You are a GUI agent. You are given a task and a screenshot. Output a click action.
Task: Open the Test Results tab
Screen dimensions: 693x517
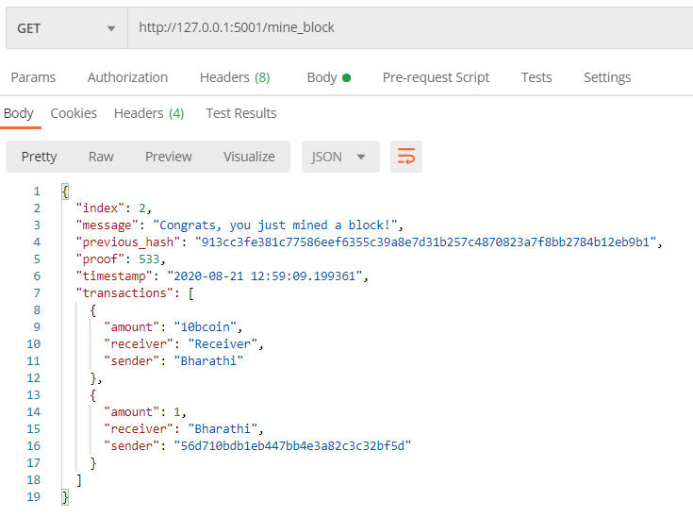coord(241,113)
